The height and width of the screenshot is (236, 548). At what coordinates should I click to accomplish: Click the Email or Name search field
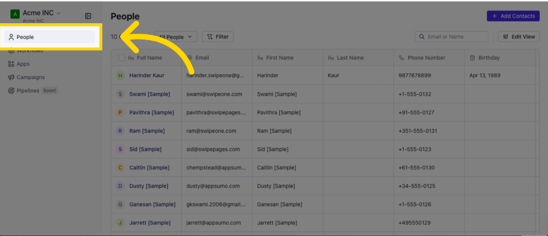coord(456,37)
